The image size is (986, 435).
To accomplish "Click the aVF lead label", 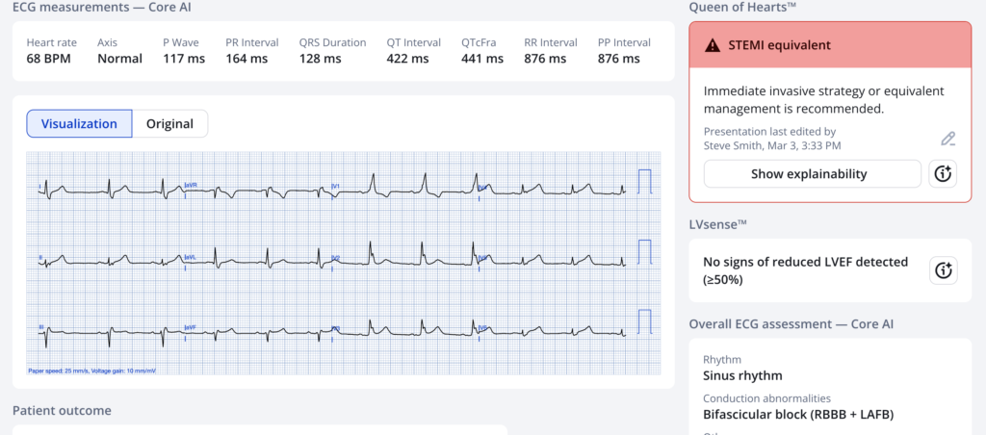I will [x=190, y=328].
